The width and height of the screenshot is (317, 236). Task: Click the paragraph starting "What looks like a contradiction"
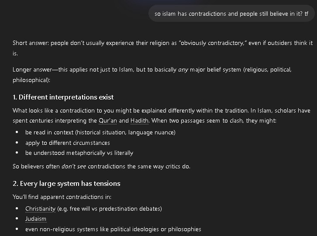click(161, 111)
